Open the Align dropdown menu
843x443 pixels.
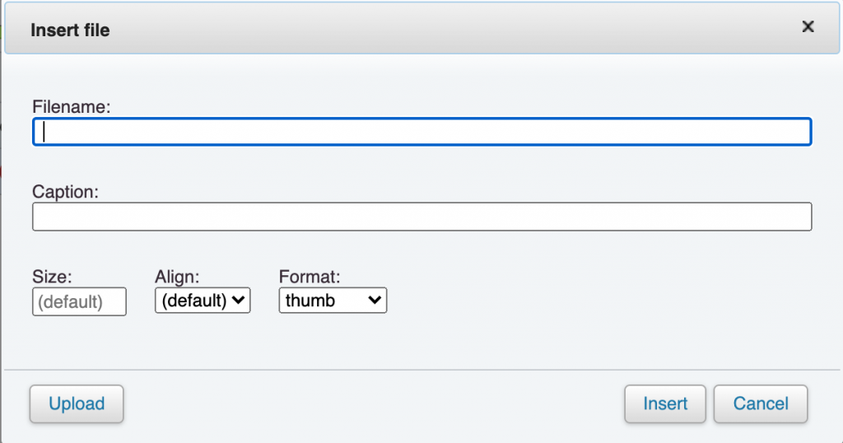203,301
